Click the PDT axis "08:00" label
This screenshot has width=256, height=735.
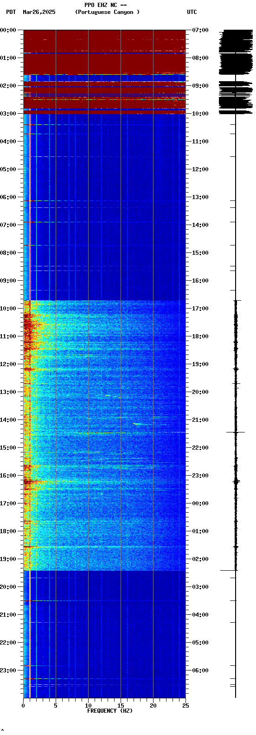[8, 253]
